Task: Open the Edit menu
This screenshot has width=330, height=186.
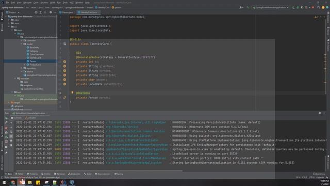Action: (13, 3)
